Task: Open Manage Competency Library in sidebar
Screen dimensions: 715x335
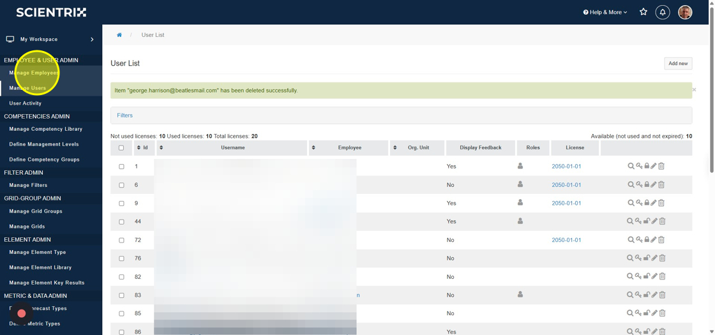Action: point(46,129)
